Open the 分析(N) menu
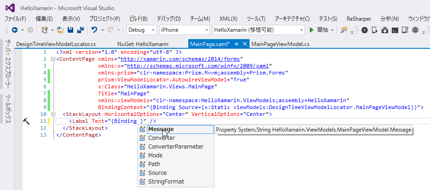430x190 pixels. (389, 19)
